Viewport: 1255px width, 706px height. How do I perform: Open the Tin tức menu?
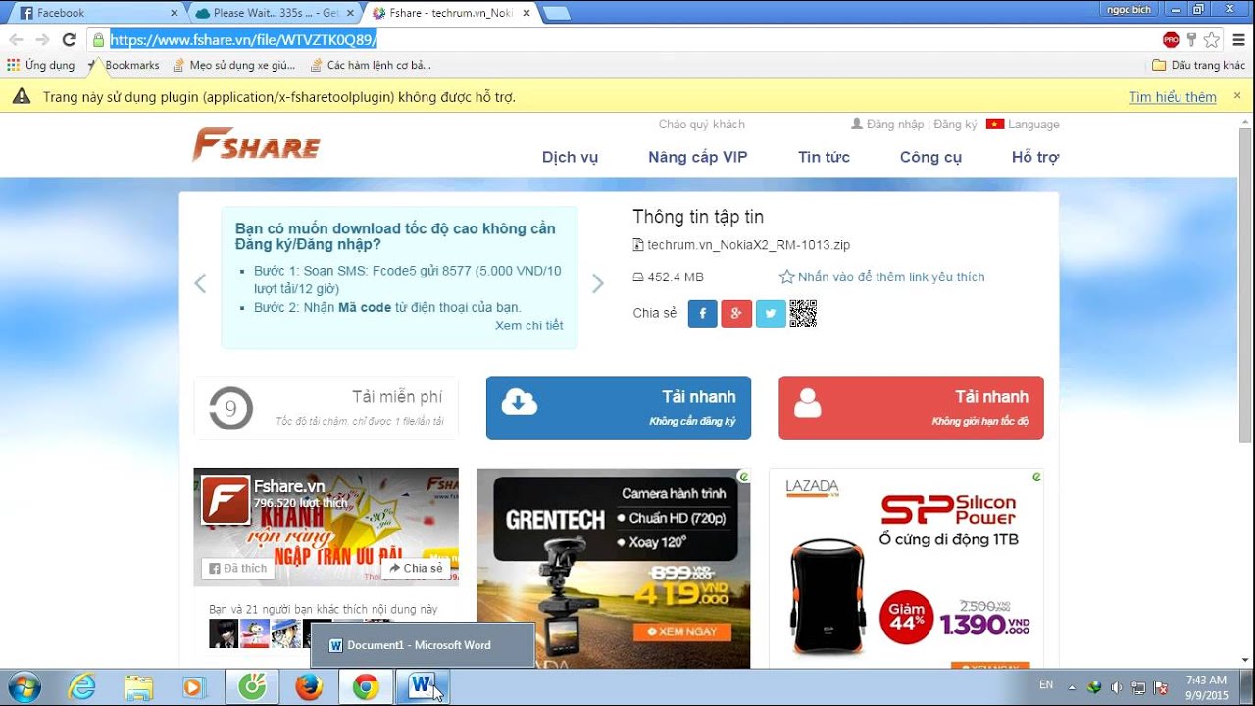point(824,157)
